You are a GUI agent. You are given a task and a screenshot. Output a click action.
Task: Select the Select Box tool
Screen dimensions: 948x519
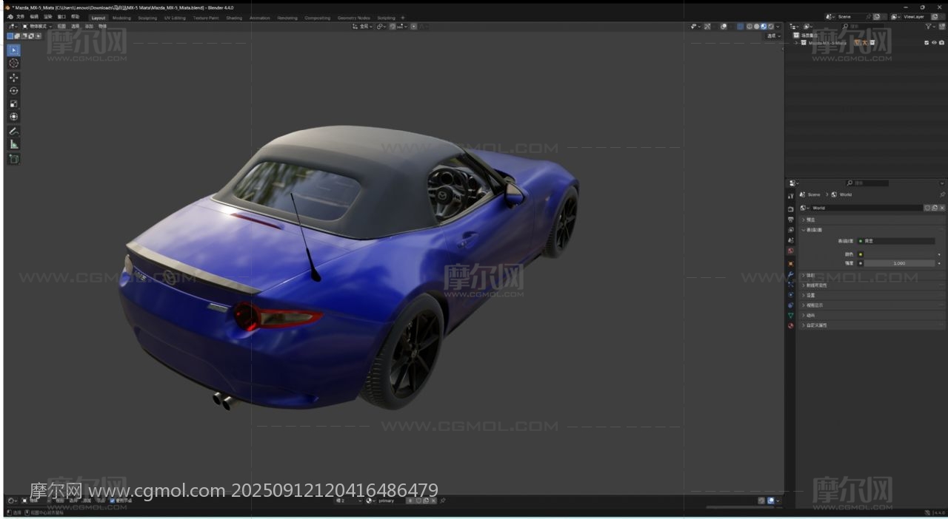(13, 50)
